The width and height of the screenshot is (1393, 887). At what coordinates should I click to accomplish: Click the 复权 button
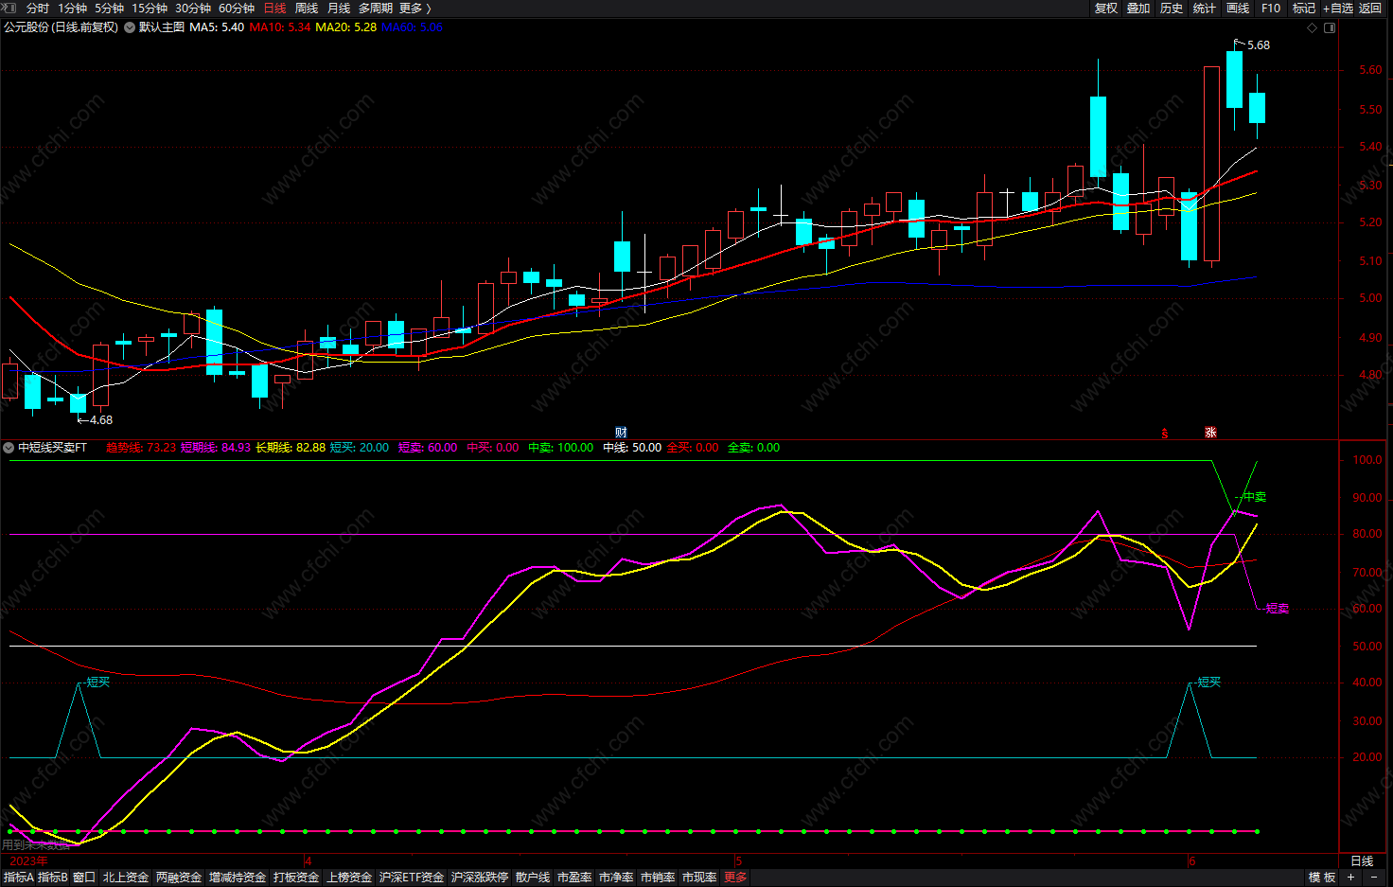1106,8
